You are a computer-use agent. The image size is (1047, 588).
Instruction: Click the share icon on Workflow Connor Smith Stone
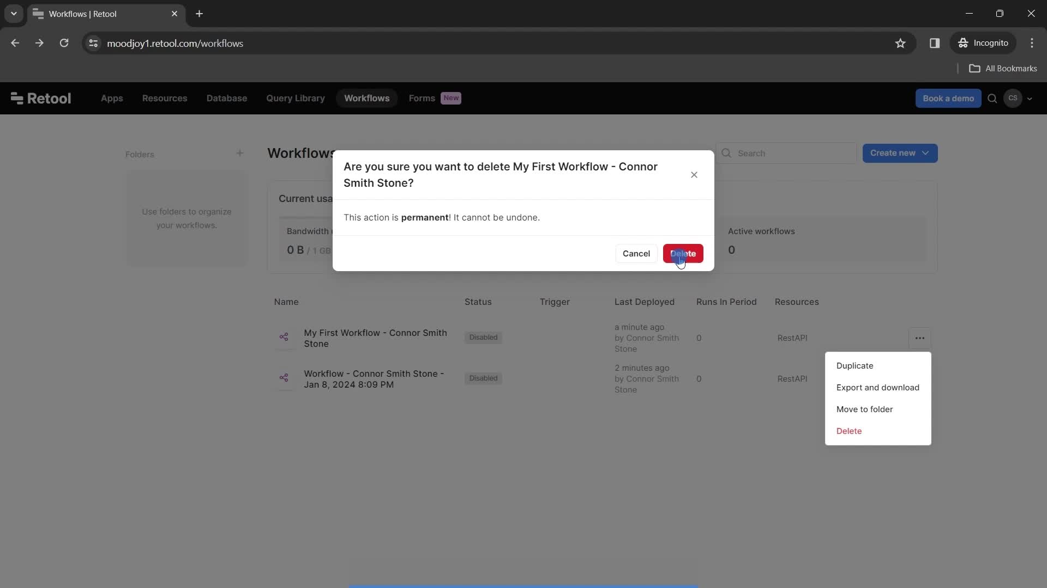(284, 378)
